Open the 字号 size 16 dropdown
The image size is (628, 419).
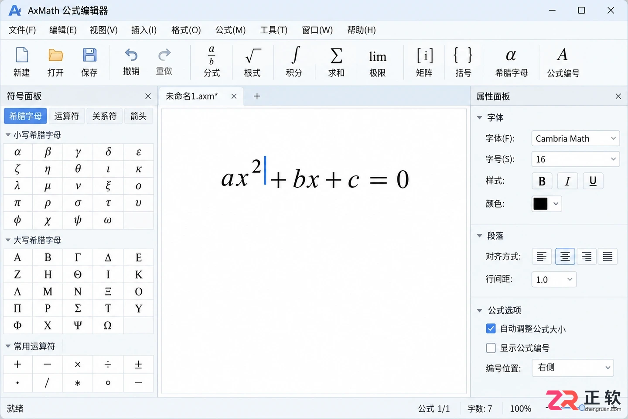click(575, 159)
